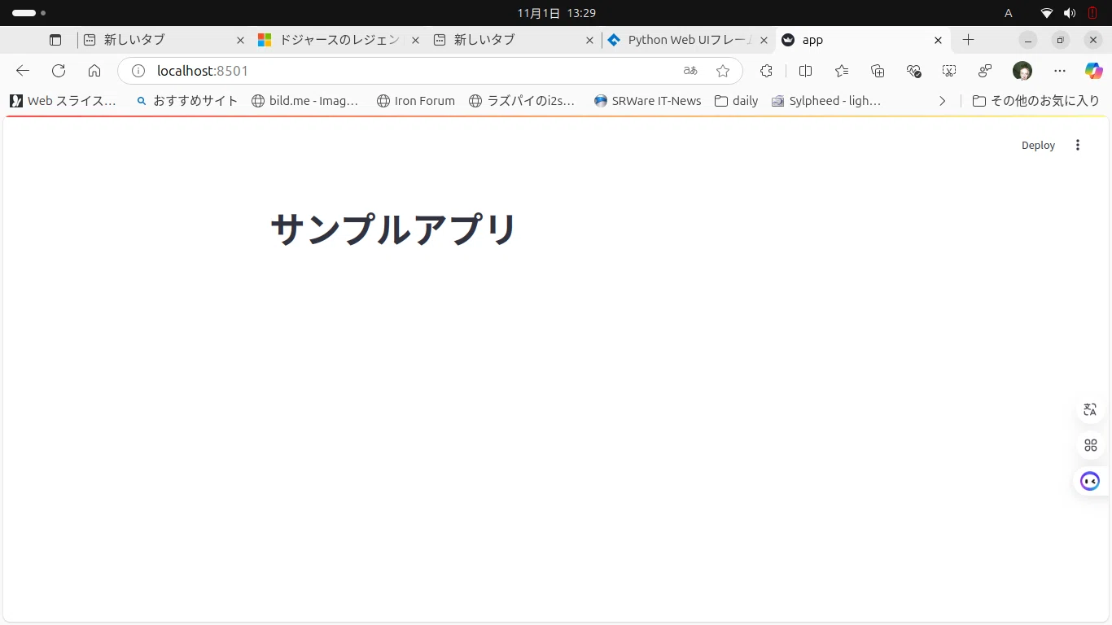Open the Sylpheed bookmark
Screen dimensions: 1112x625
(x=826, y=101)
